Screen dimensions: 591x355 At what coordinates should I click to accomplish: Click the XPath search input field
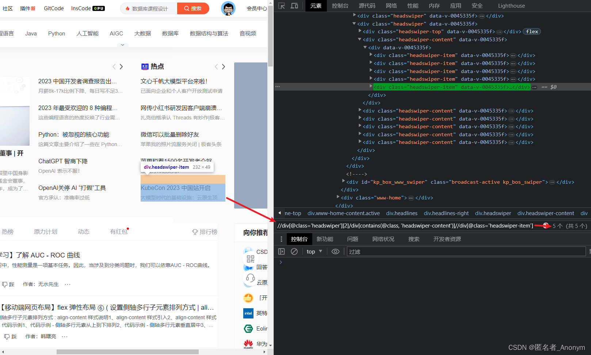tap(405, 226)
